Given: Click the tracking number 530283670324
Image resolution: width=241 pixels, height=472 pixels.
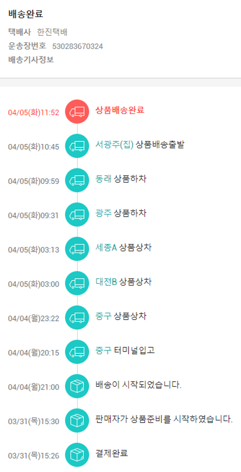Looking at the screenshot, I should click(77, 46).
